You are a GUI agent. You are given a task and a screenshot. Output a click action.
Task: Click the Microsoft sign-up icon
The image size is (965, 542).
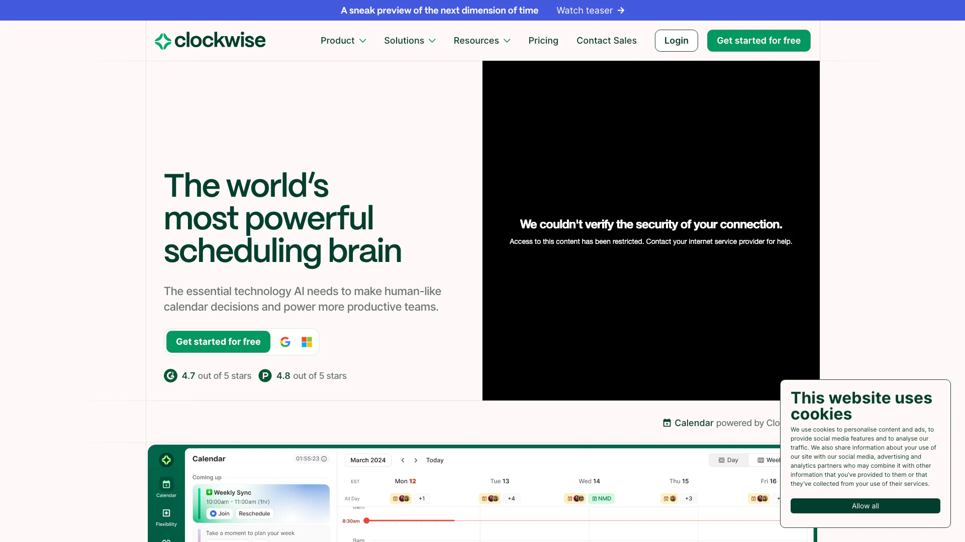coord(307,342)
